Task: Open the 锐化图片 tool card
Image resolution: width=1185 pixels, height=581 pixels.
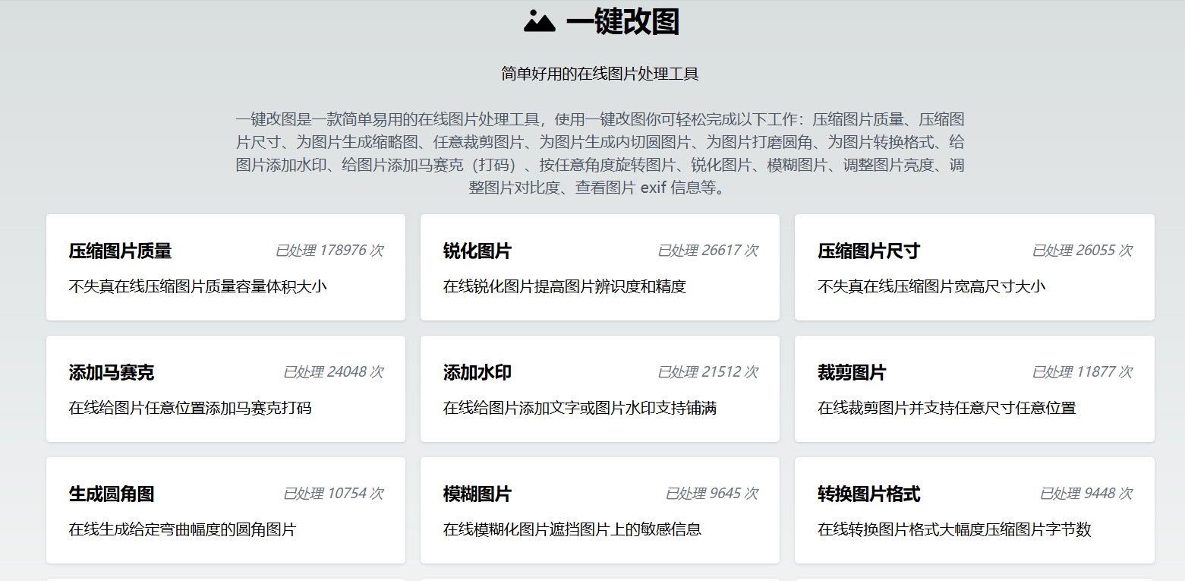Action: [600, 267]
